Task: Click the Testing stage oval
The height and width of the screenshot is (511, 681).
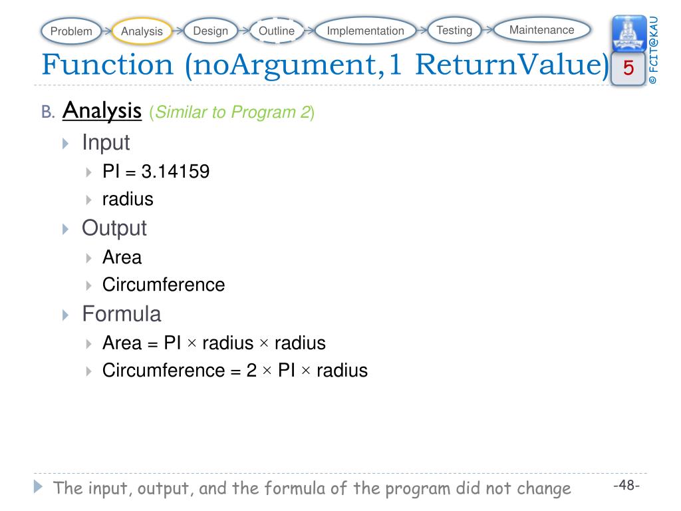Action: tap(454, 30)
